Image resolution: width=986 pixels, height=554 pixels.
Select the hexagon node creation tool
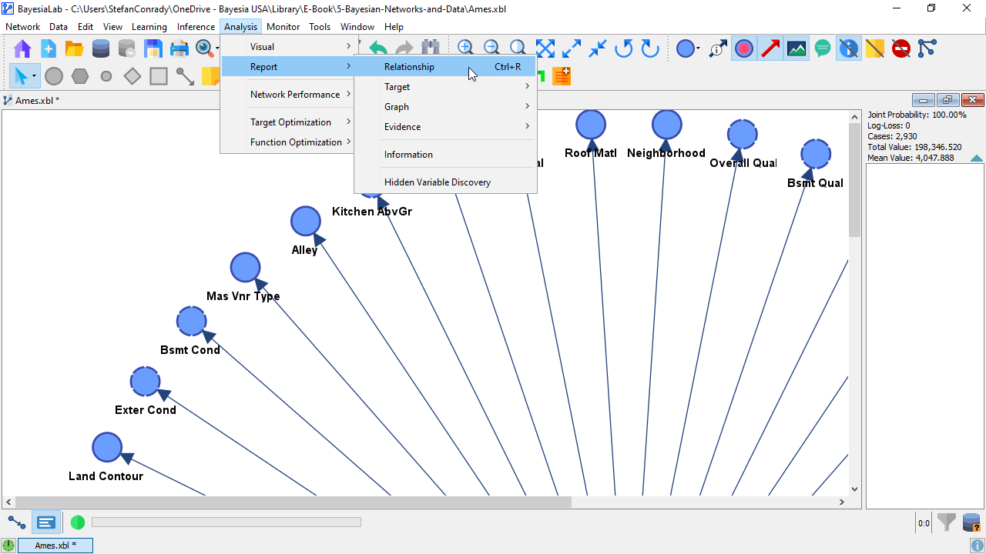80,76
